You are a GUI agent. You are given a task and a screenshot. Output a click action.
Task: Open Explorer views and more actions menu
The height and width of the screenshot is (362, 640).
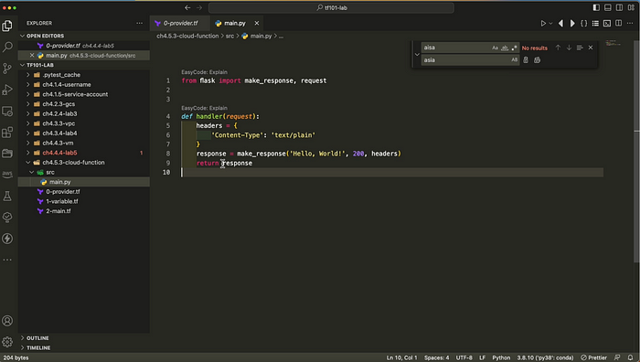140,23
